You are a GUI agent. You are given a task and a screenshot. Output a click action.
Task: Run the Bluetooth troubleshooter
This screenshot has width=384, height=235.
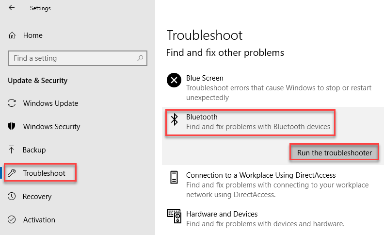point(334,152)
